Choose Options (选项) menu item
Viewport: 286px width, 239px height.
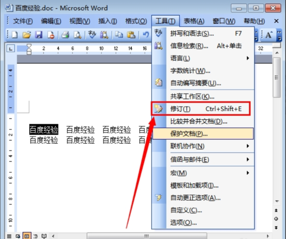click(x=203, y=222)
